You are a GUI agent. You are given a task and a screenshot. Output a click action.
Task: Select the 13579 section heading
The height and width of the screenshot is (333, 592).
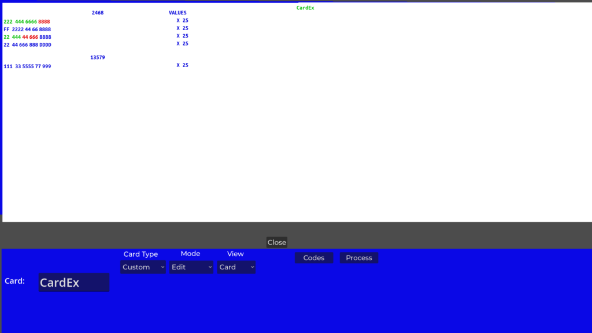click(98, 58)
